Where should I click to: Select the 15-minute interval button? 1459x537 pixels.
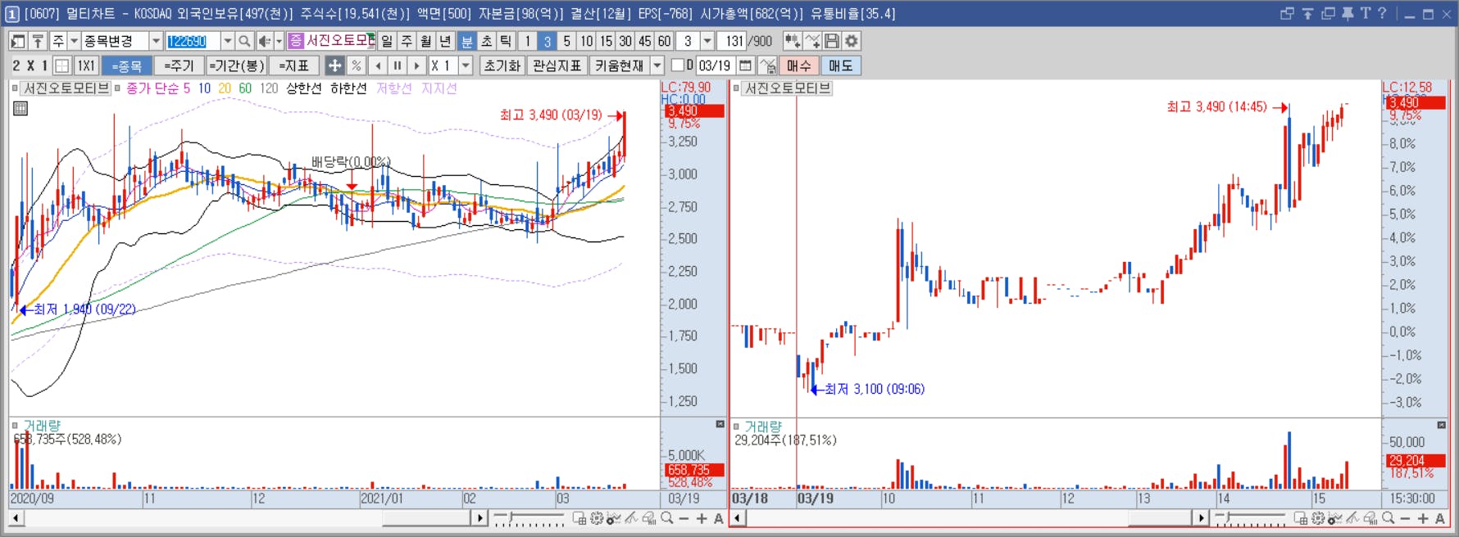[x=606, y=41]
